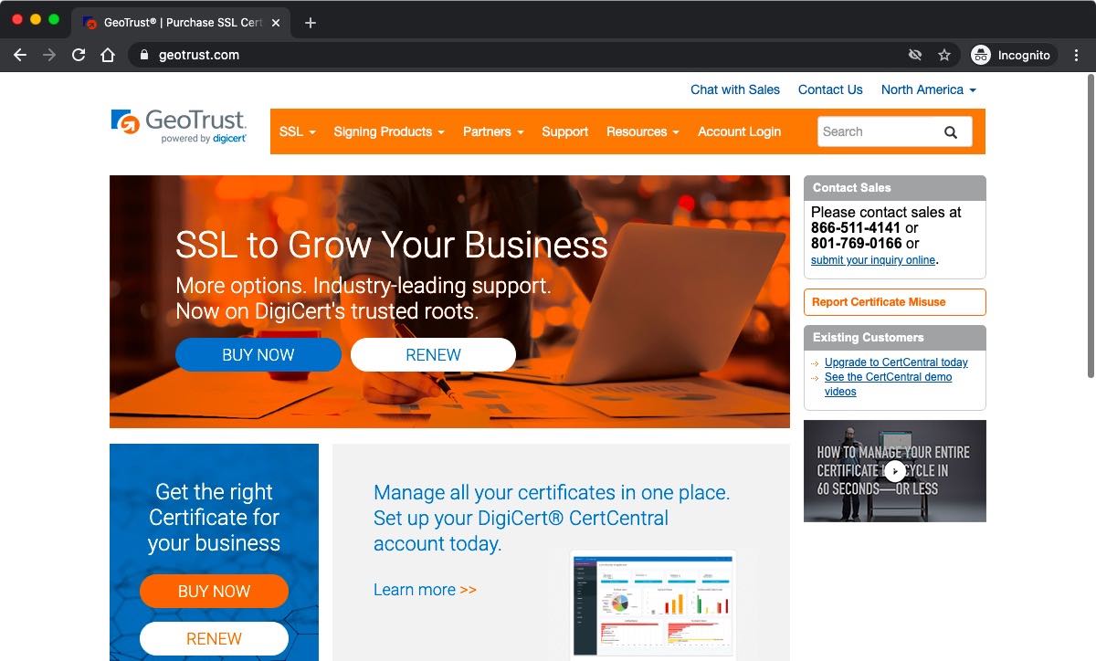Click Report Certificate Misuse
Viewport: 1096px width, 661px height.
click(x=879, y=301)
